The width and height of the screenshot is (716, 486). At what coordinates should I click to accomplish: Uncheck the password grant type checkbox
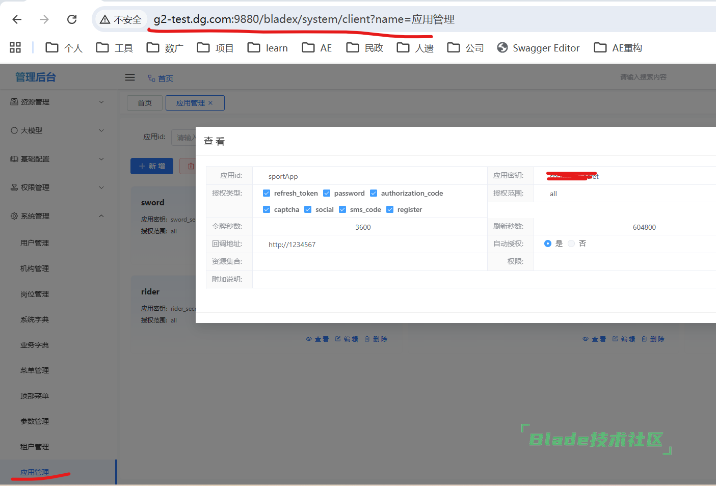point(327,193)
